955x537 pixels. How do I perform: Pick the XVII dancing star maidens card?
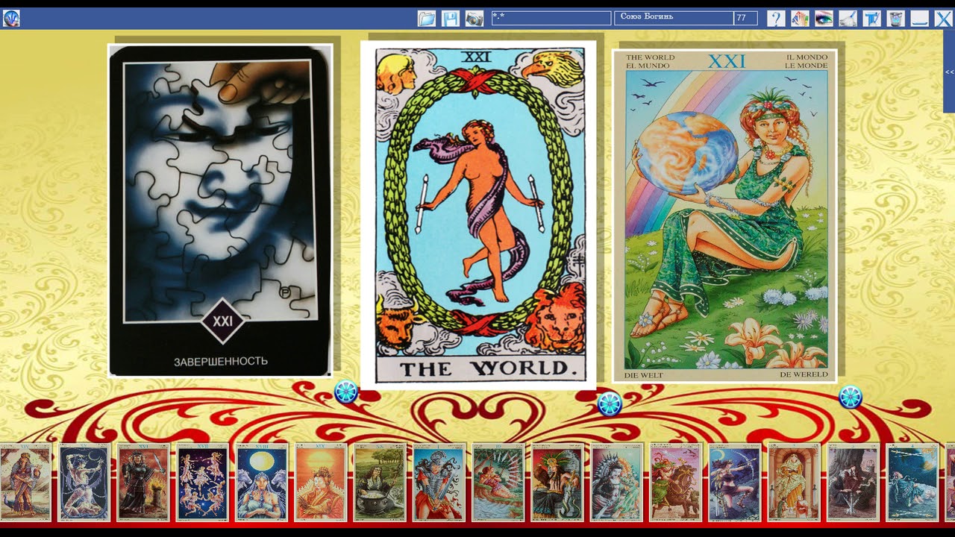(x=202, y=483)
